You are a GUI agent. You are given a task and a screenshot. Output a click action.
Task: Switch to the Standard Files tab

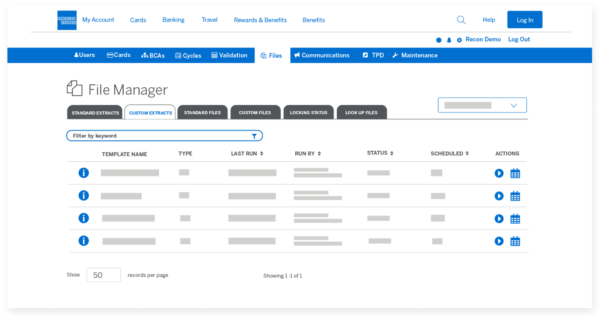[x=203, y=112]
